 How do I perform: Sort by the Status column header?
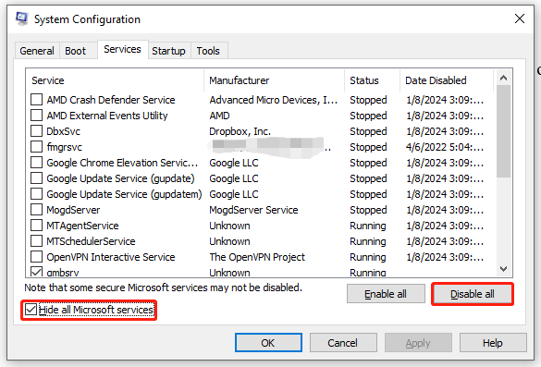(373, 80)
